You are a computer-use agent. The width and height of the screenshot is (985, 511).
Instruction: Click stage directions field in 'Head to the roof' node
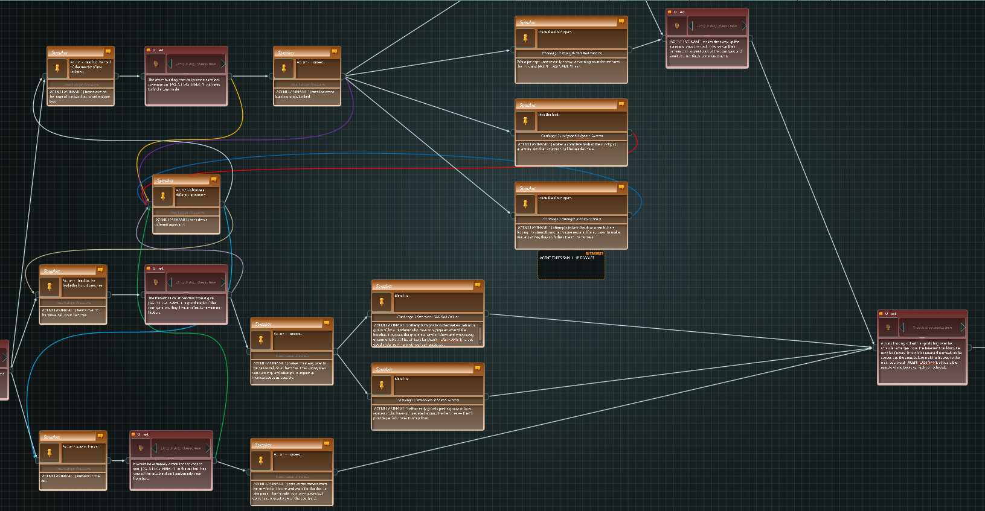coord(81,84)
